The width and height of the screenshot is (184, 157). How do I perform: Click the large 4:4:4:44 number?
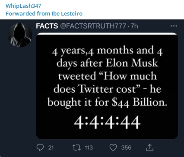(x=107, y=122)
